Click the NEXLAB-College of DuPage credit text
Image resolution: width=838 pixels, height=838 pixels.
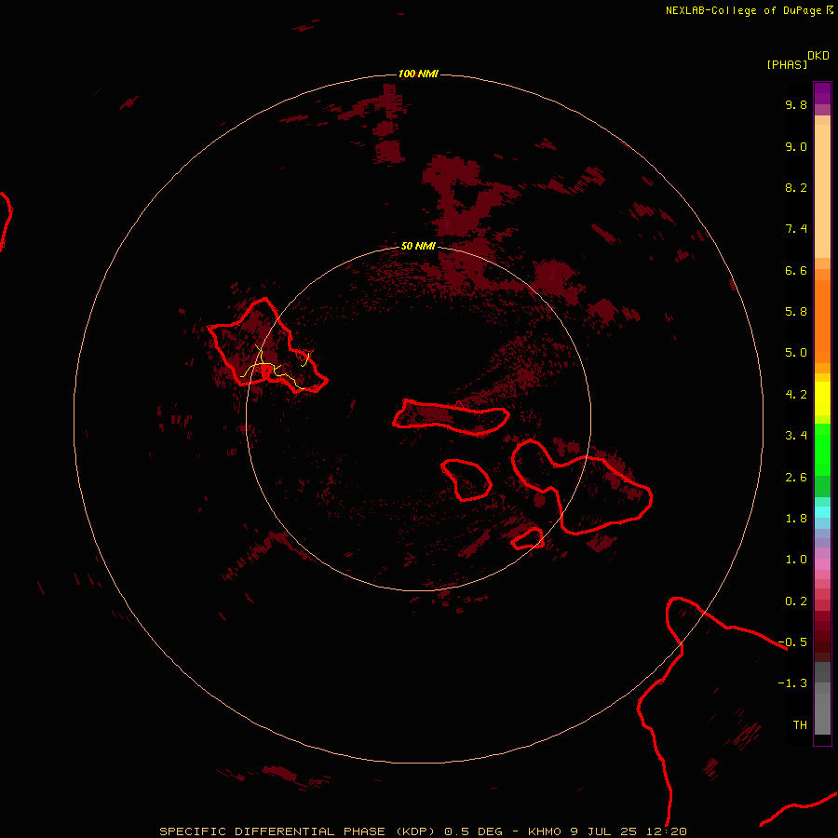[743, 10]
